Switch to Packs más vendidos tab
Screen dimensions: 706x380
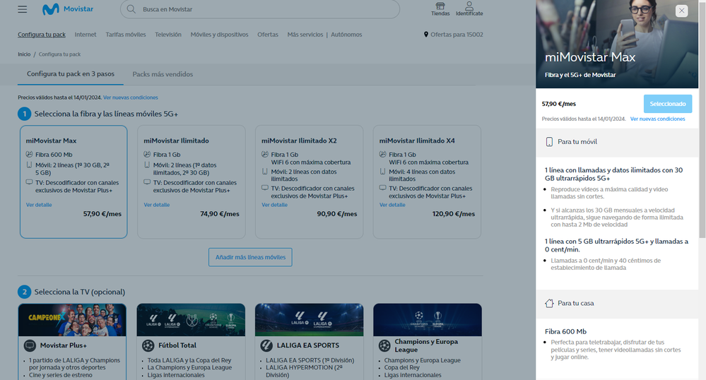tap(163, 74)
